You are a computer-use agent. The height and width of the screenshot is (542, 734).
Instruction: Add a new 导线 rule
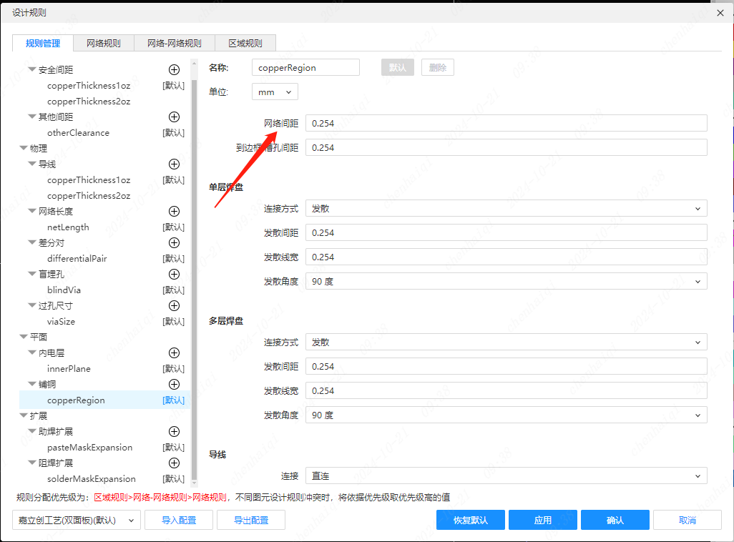coord(174,164)
